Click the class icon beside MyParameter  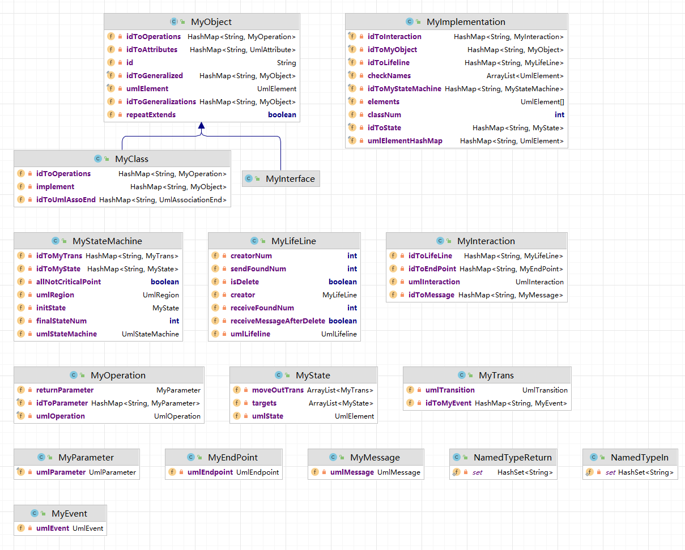pos(41,458)
